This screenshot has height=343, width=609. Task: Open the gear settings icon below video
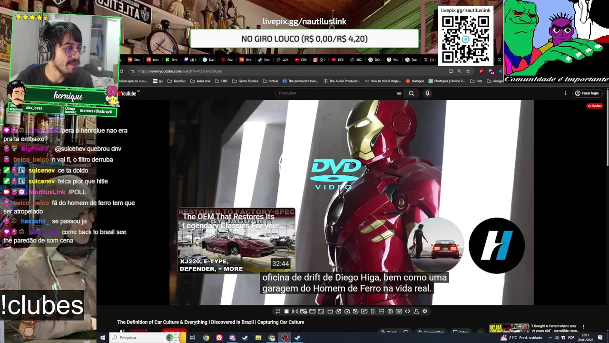425,311
